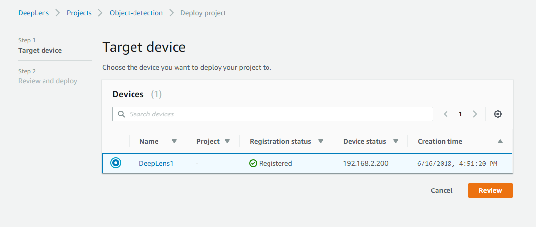Open Object-detection breadcrumb link
Viewport: 536px width, 227px height.
(136, 13)
